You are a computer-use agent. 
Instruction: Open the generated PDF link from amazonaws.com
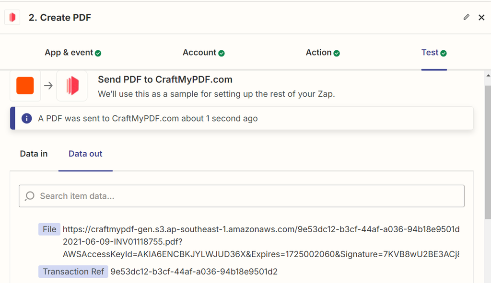click(x=261, y=229)
